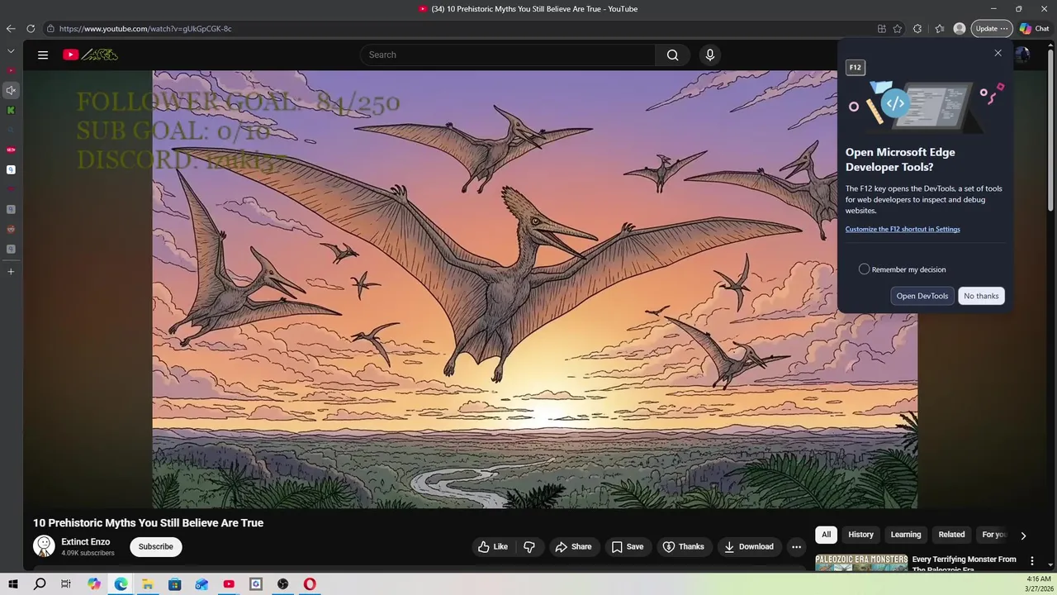The image size is (1057, 595).
Task: Switch to the white g-icon vertical tab
Action: click(x=11, y=169)
